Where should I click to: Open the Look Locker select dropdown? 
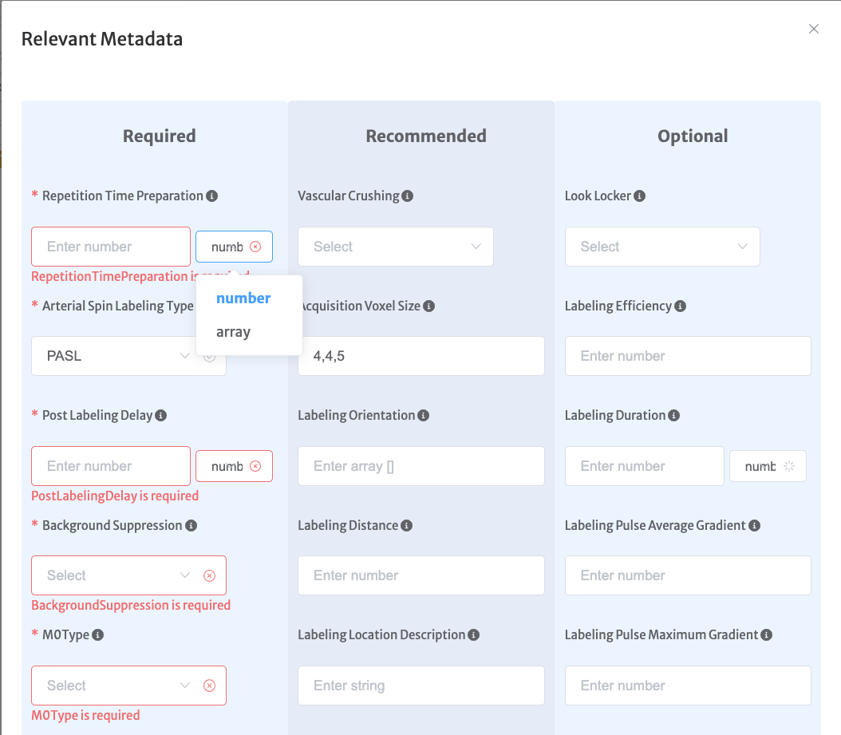click(662, 247)
